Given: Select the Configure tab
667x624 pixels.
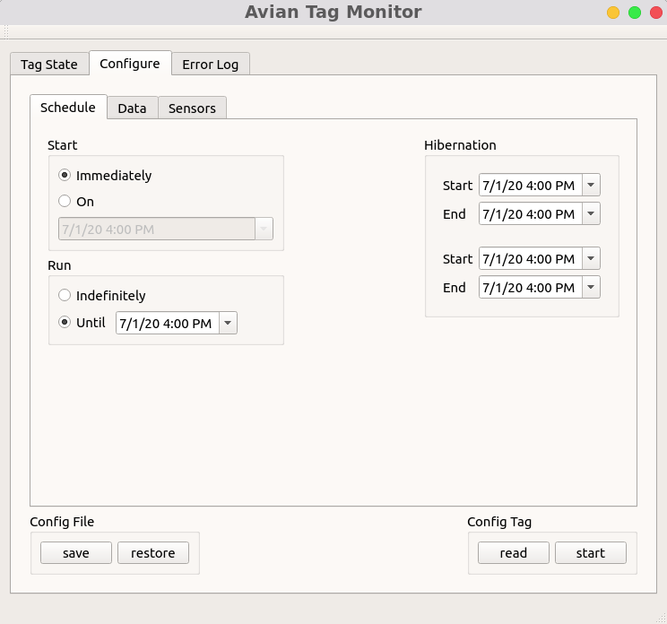Looking at the screenshot, I should [130, 64].
